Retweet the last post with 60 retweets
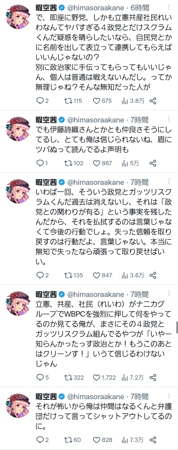Image resolution: width=178 pixels, height=450 pixels. click(68, 440)
